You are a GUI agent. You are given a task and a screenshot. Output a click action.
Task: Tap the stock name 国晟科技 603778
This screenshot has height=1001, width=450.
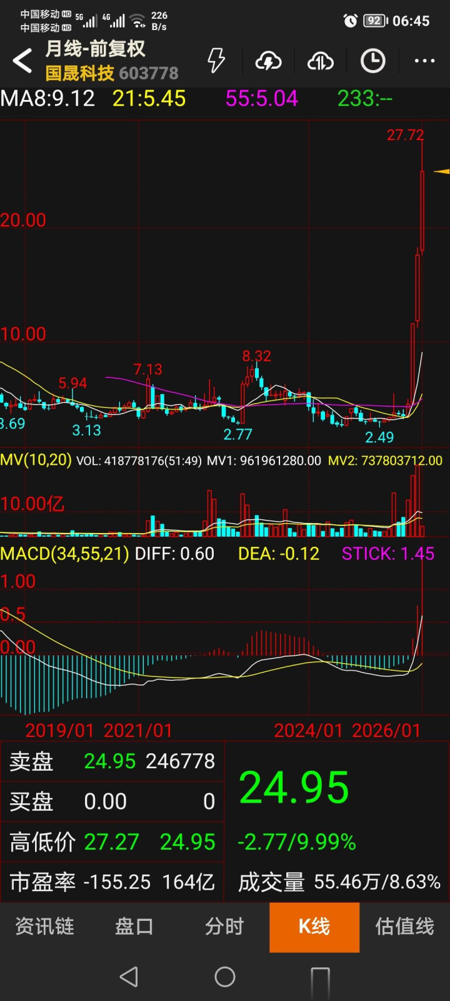click(x=112, y=73)
